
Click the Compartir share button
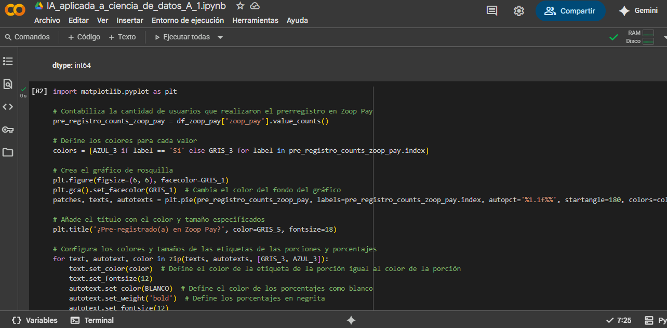pos(570,11)
